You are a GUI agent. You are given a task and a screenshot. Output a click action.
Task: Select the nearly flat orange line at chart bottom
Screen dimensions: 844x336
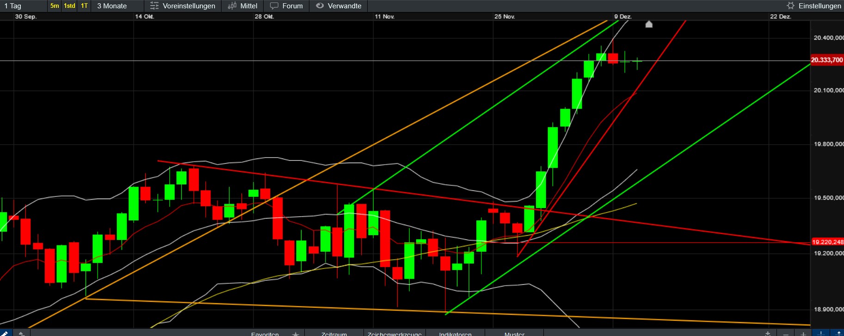448,312
